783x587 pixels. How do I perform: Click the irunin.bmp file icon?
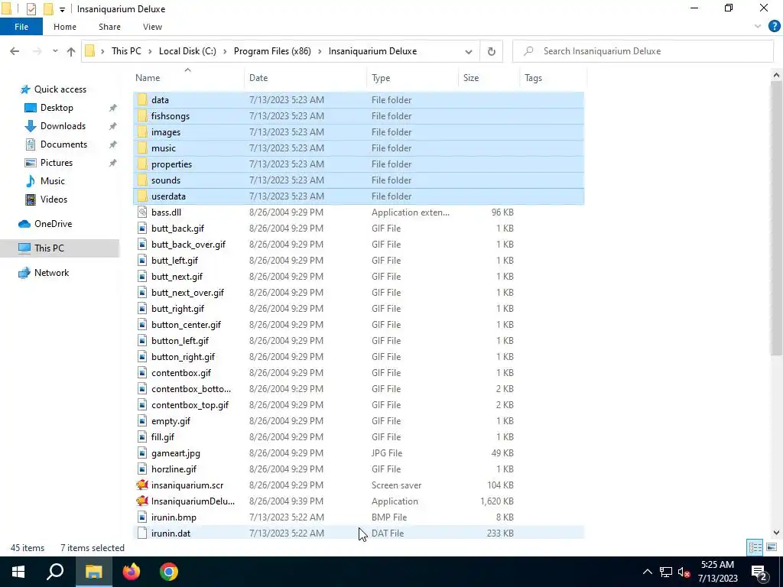click(x=142, y=517)
